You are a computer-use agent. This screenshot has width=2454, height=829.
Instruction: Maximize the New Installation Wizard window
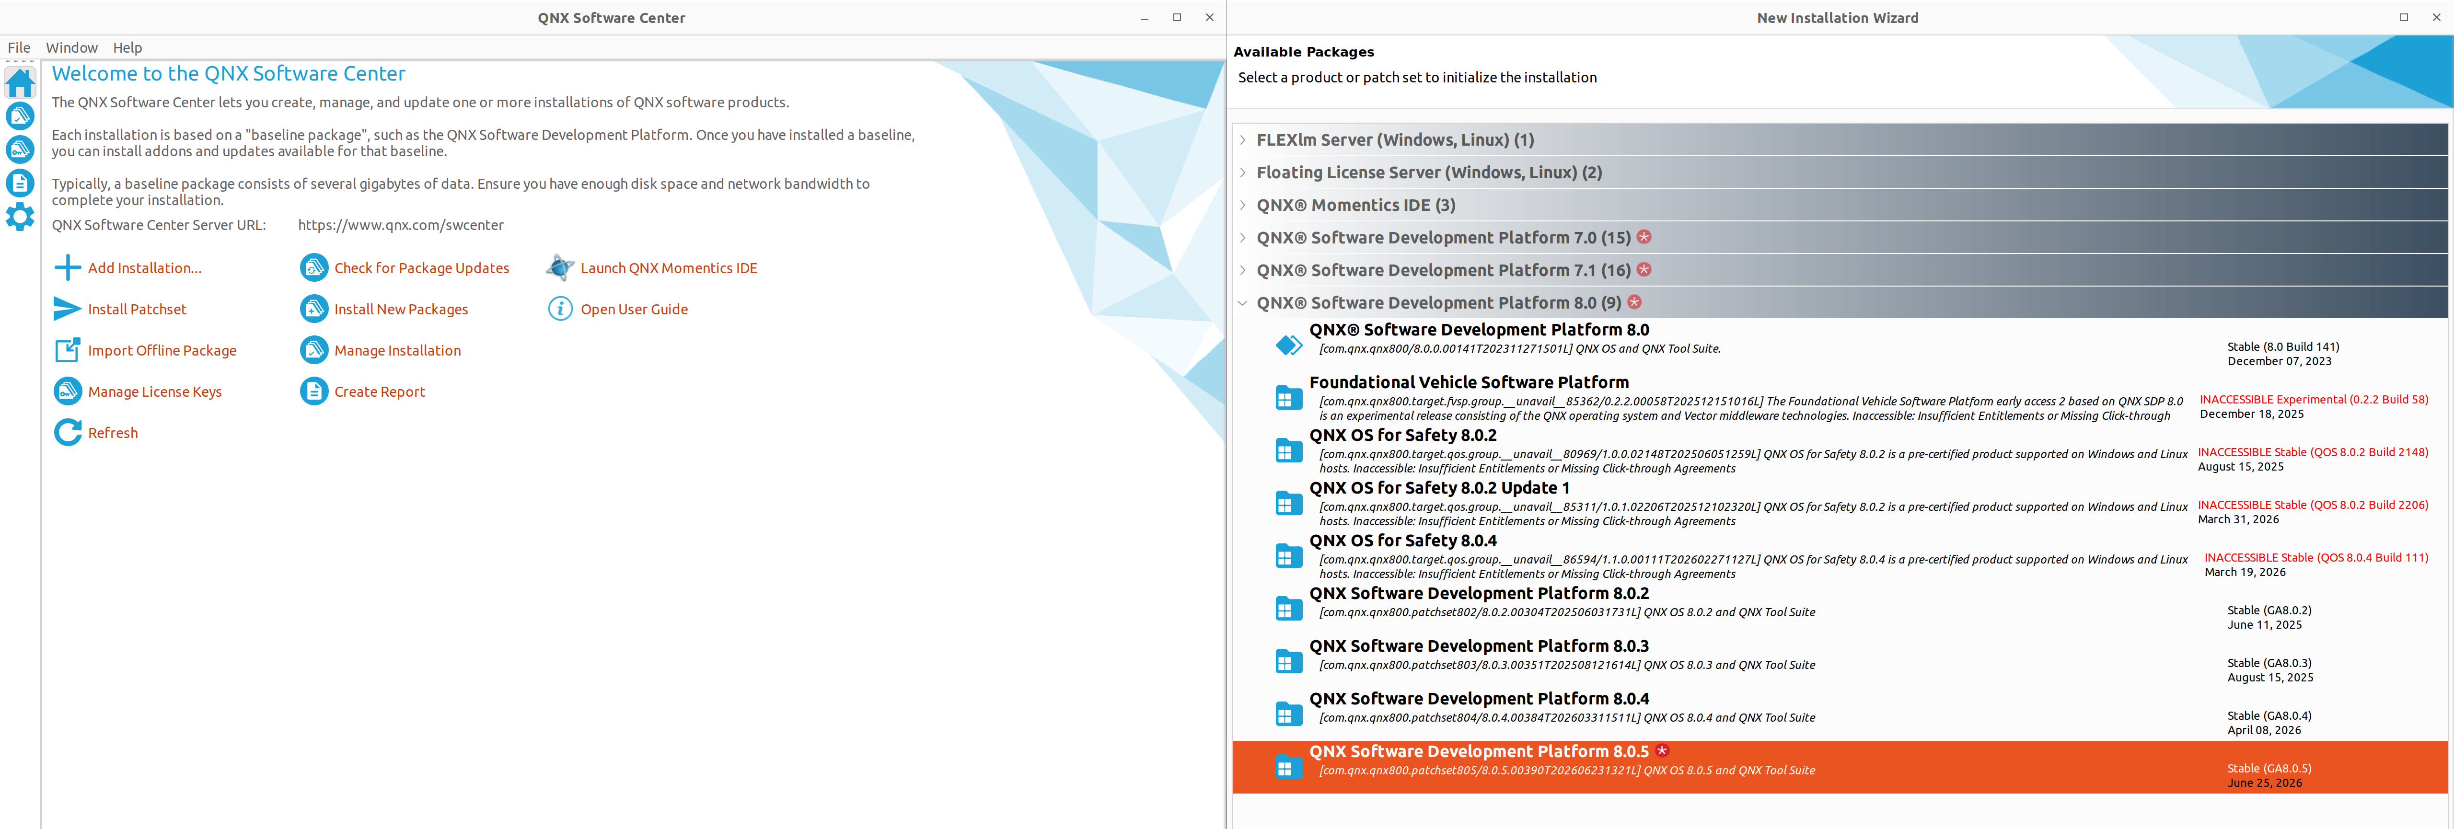(2404, 18)
